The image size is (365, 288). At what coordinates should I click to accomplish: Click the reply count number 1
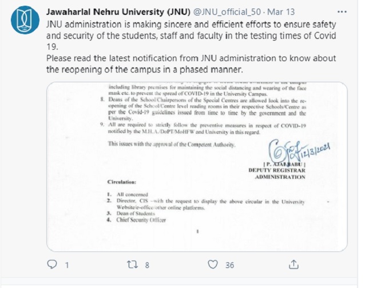coord(67,265)
